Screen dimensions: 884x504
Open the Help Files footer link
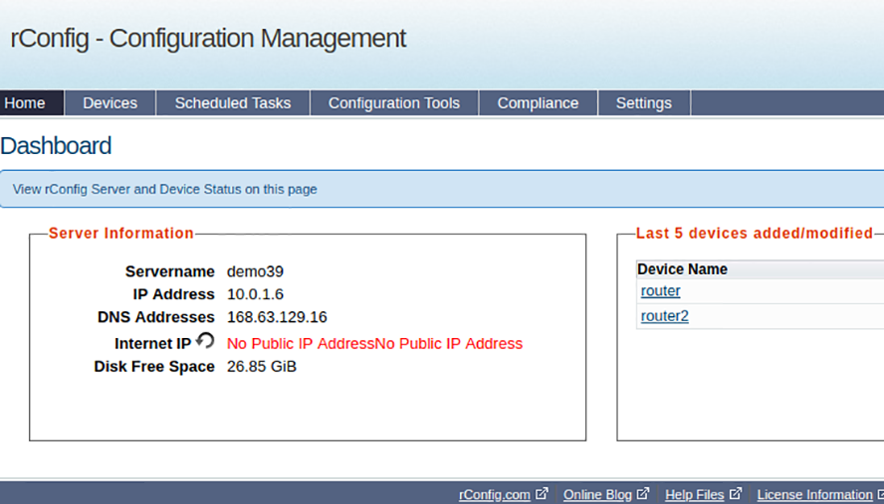(694, 494)
